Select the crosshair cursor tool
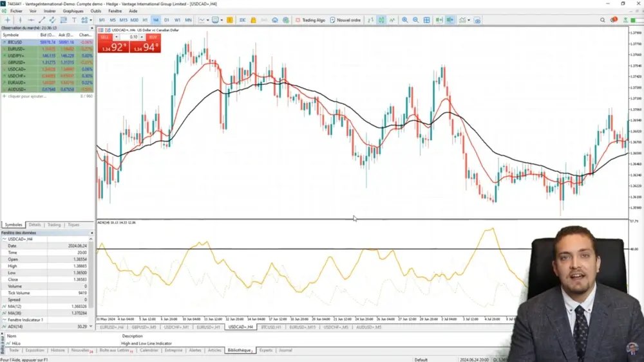This screenshot has width=644, height=362. pyautogui.click(x=7, y=20)
